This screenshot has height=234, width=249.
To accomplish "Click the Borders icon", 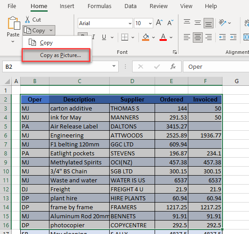I will click(124, 37).
